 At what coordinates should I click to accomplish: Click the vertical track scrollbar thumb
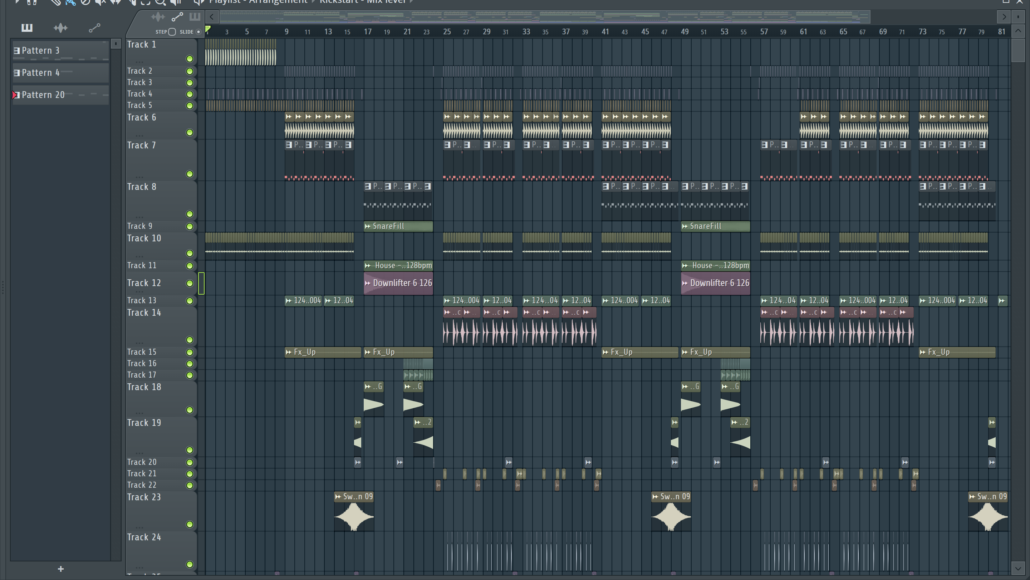coord(1018,50)
